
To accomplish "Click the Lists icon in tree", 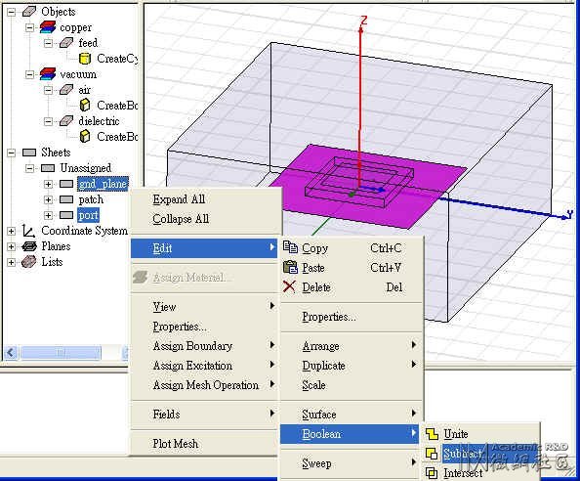I will click(29, 262).
